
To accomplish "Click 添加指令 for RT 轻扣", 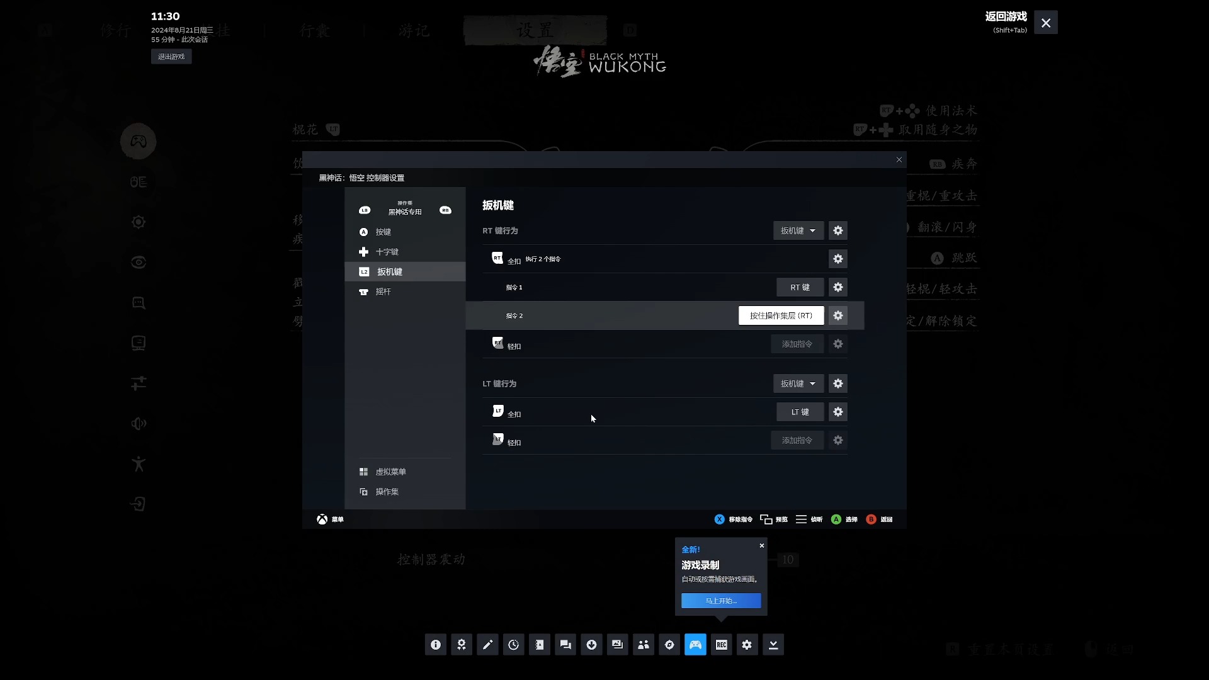I will pos(797,344).
